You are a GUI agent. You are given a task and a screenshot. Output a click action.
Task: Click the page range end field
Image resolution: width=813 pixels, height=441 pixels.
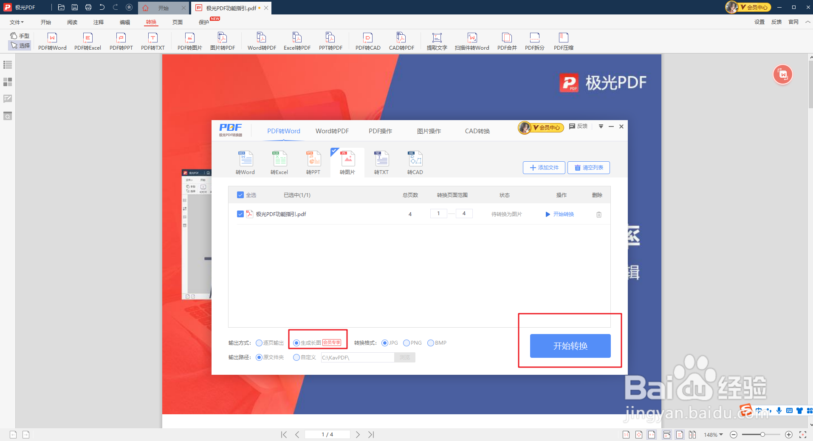click(464, 213)
